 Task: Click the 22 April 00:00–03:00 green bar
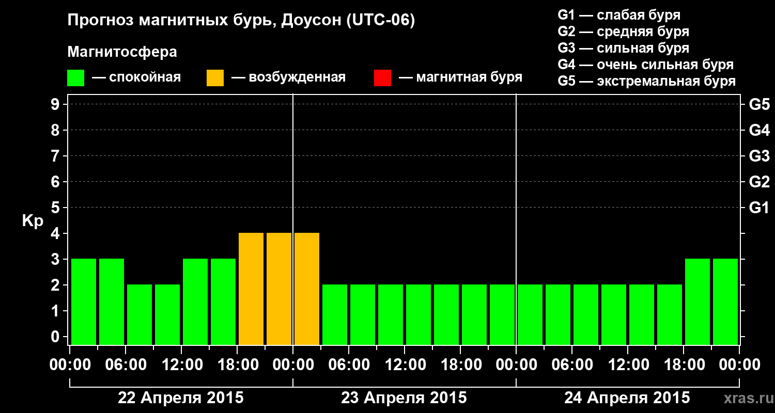pyautogui.click(x=84, y=301)
